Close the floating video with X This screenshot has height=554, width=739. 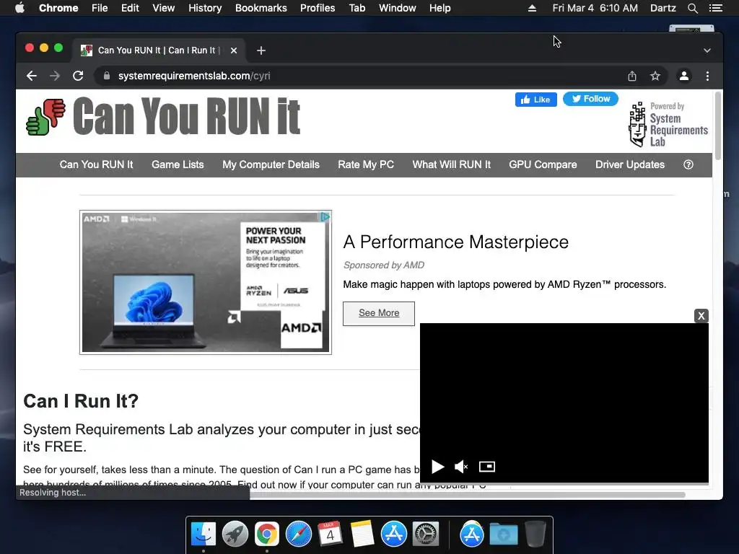click(701, 316)
